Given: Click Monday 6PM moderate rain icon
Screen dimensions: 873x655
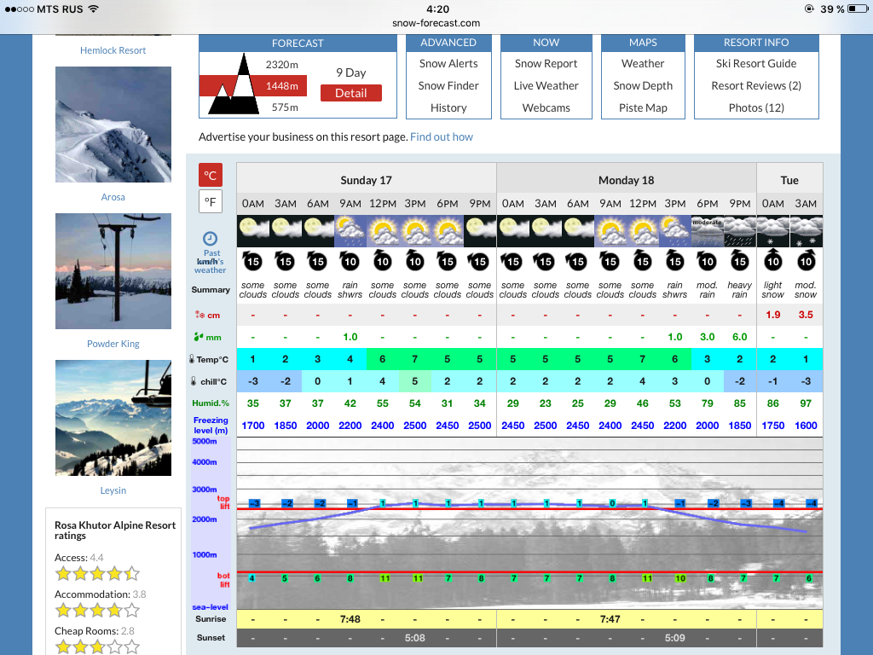Looking at the screenshot, I should (707, 231).
